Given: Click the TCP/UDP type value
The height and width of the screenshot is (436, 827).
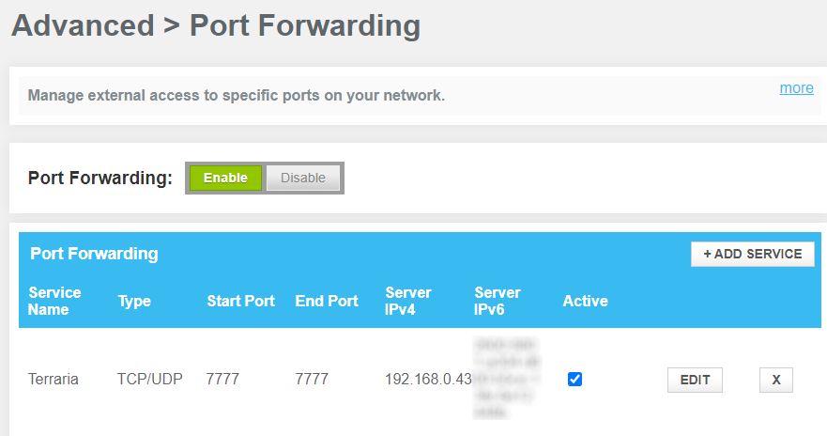Looking at the screenshot, I should click(x=150, y=380).
